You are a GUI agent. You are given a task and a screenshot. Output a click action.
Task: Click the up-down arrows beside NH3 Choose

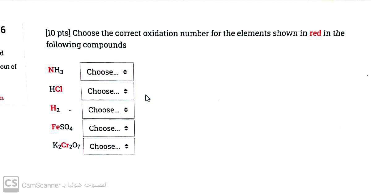tap(125, 72)
